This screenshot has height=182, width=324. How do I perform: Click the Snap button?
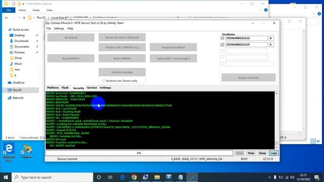tap(262, 153)
